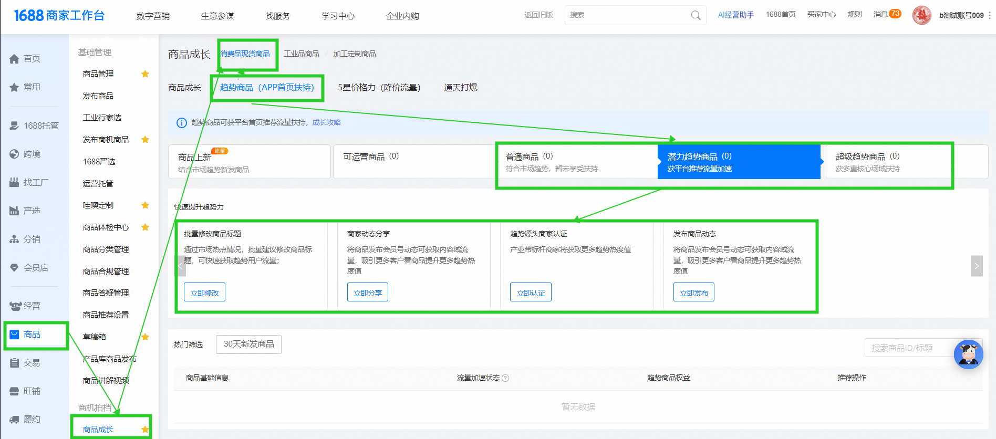Open the cow mascot assistant chat icon
Image resolution: width=996 pixels, height=439 pixels.
(968, 354)
